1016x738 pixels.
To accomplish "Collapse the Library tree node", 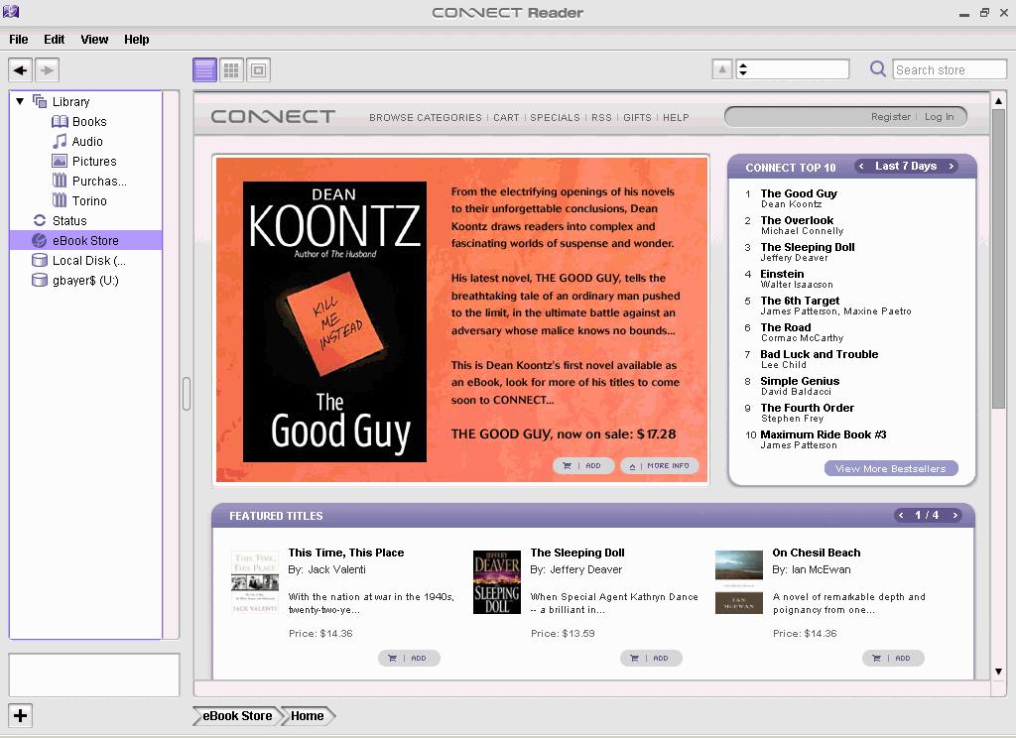I will pos(20,101).
